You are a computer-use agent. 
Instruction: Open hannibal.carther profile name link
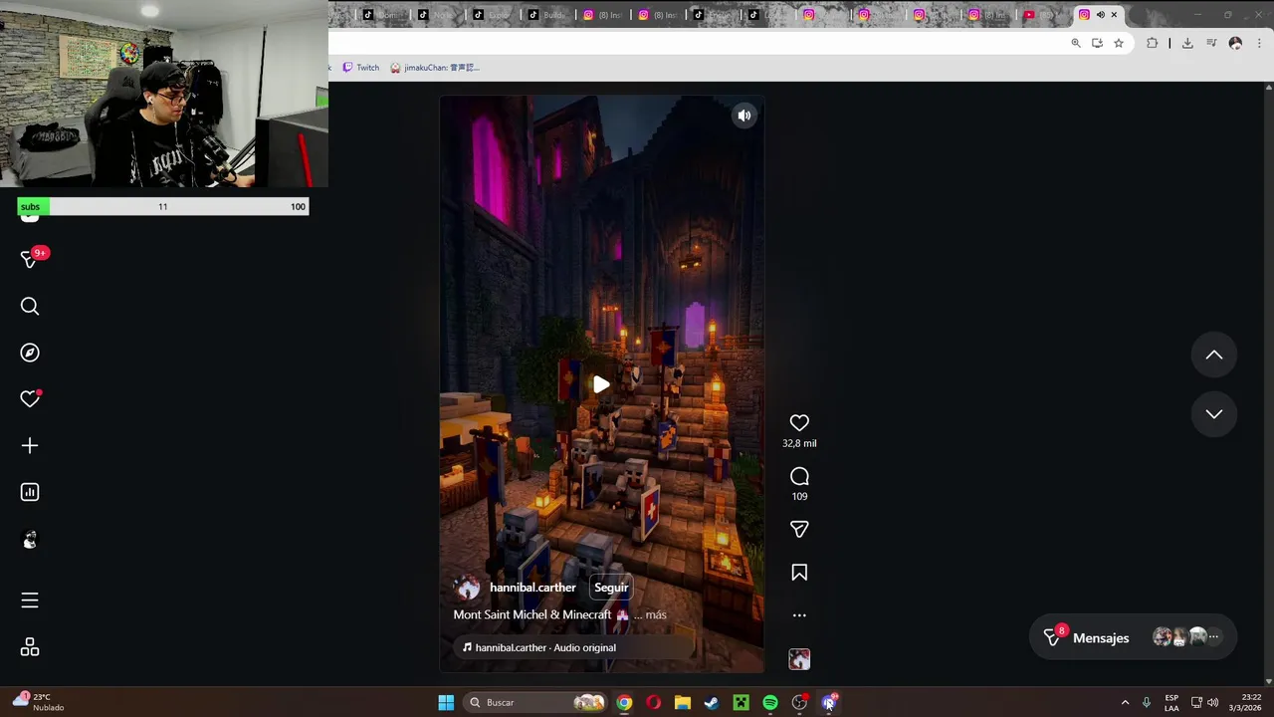(532, 588)
